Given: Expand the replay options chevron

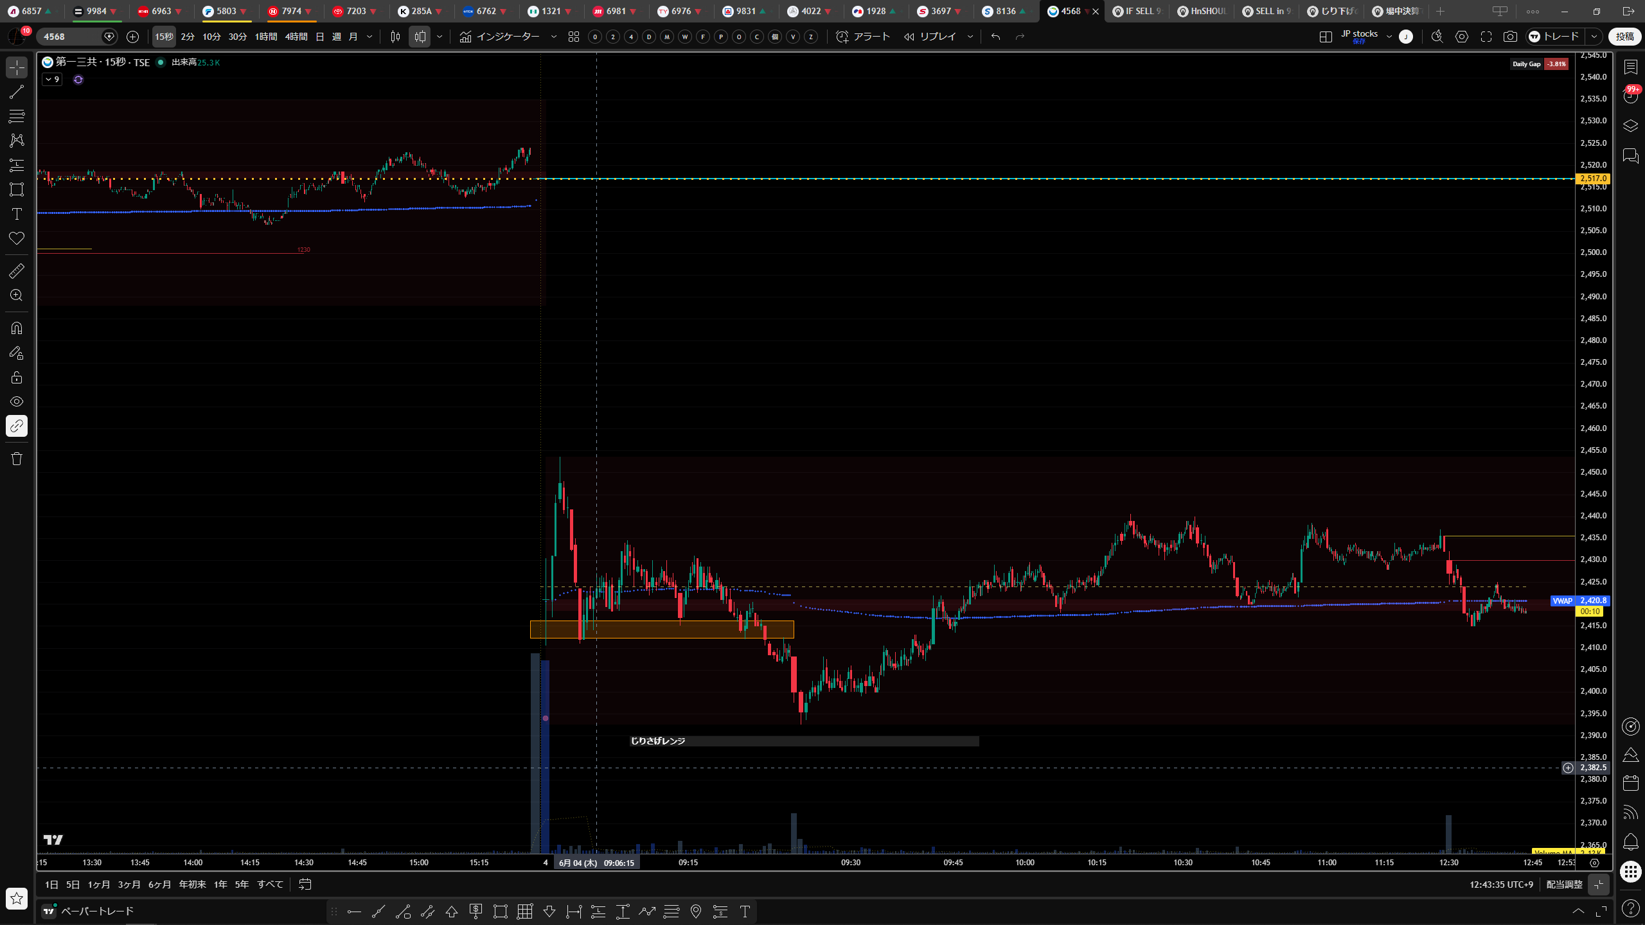Looking at the screenshot, I should pyautogui.click(x=970, y=37).
